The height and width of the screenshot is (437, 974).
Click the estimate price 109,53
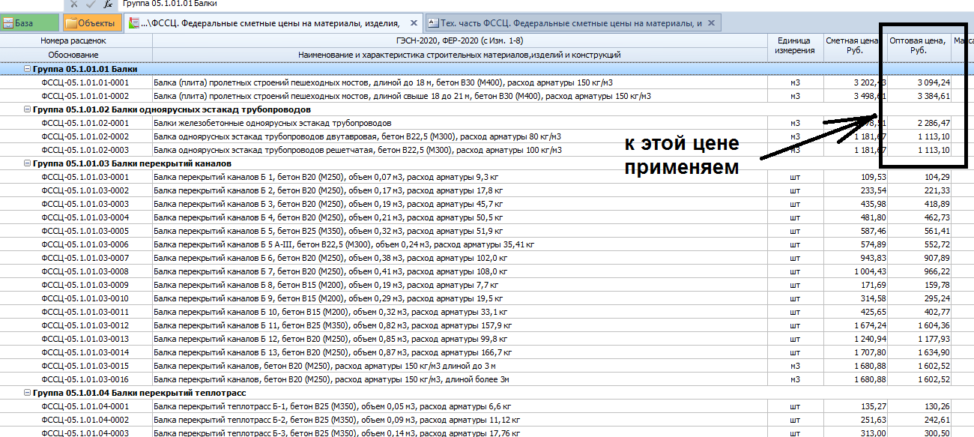coord(874,177)
